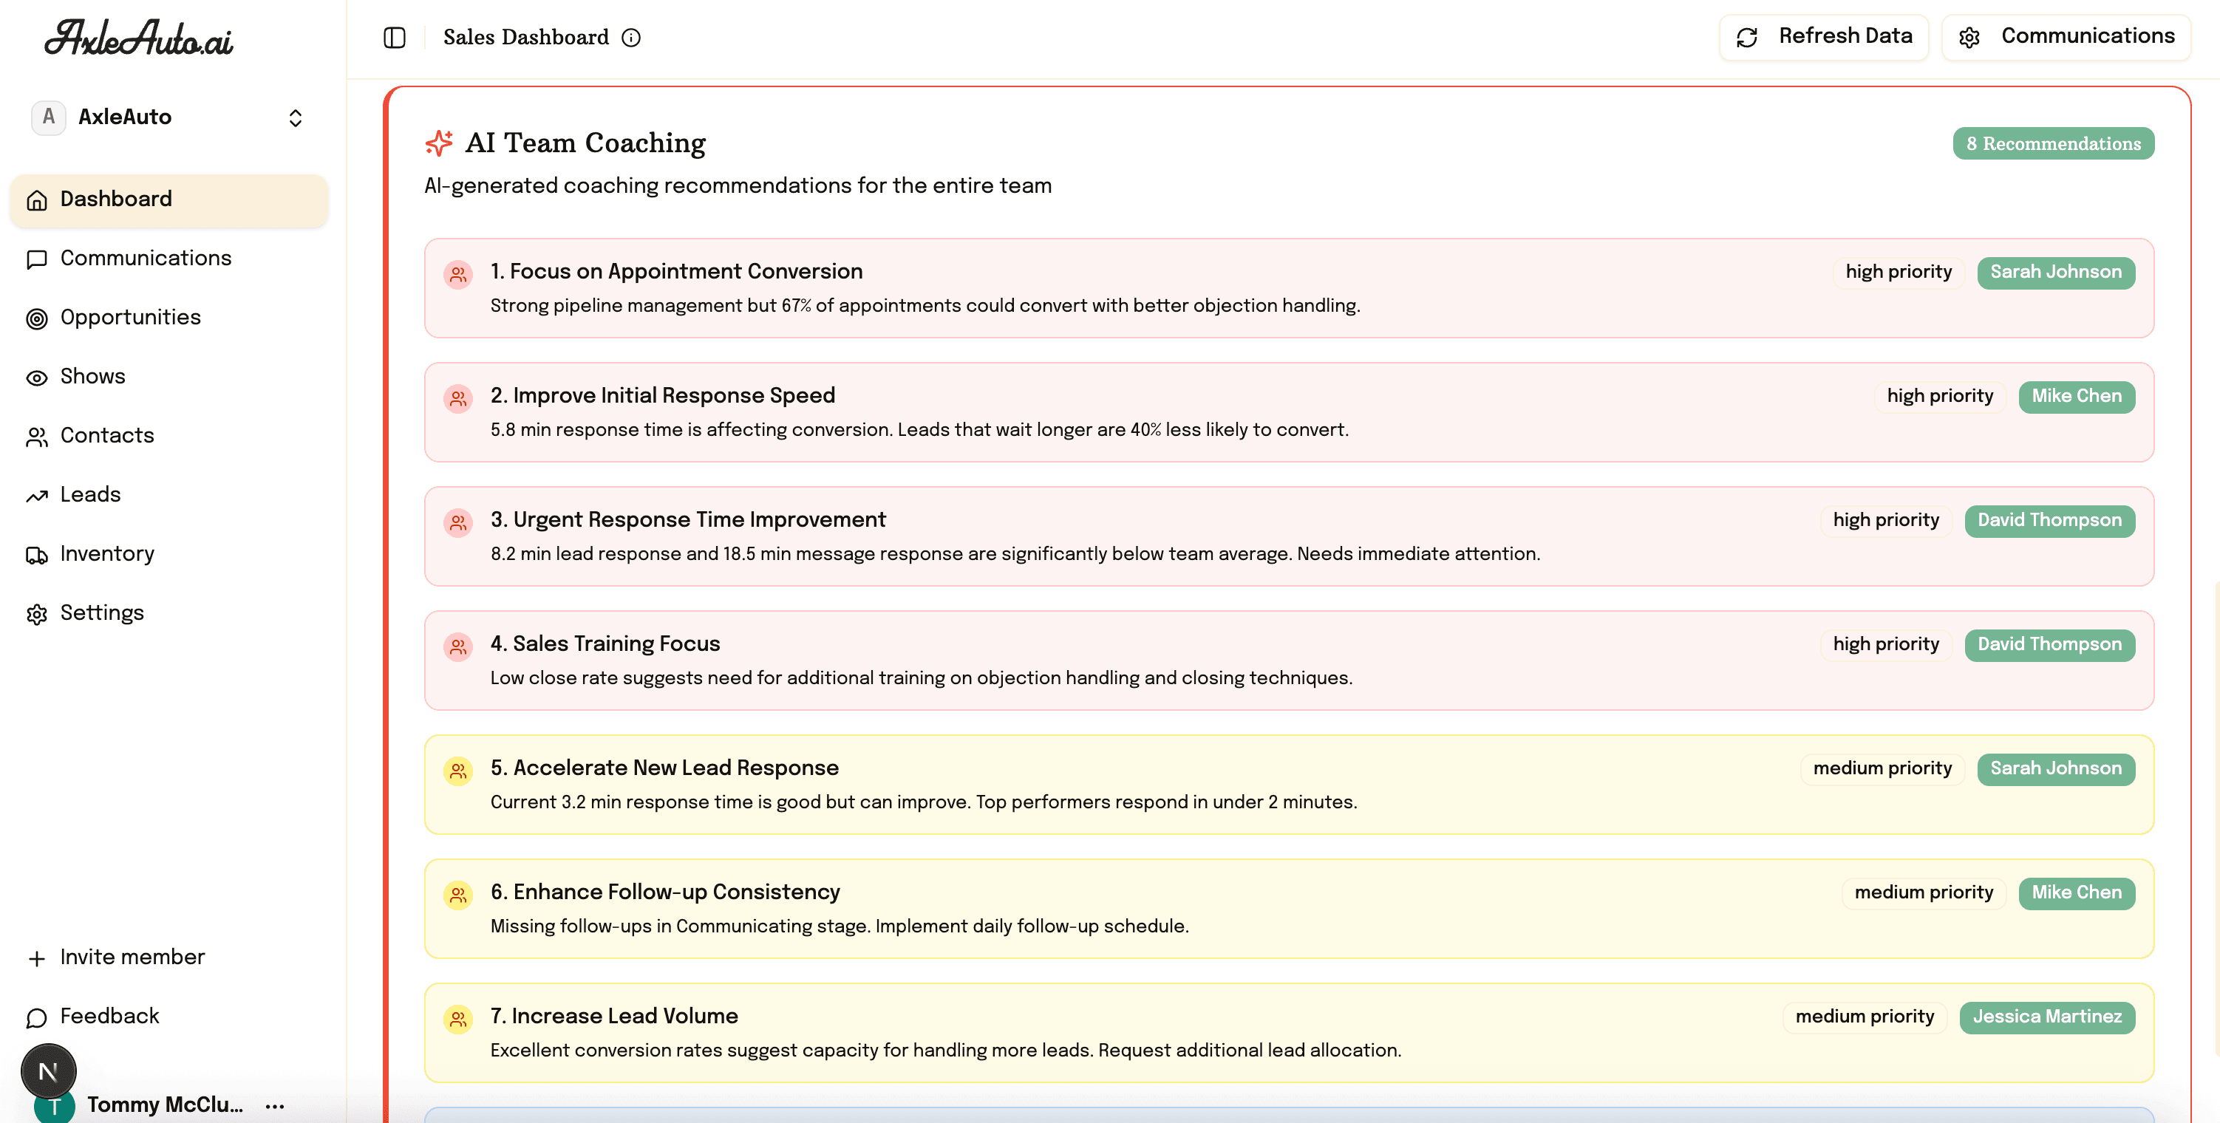The image size is (2220, 1123).
Task: Click Refresh Data to reload metrics
Action: [x=1824, y=36]
